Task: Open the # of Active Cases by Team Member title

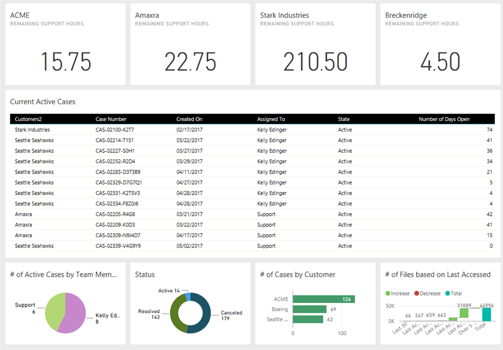Action: point(64,274)
